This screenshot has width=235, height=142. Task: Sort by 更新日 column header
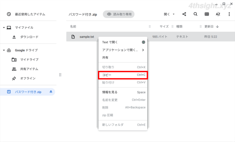pyautogui.click(x=209, y=27)
